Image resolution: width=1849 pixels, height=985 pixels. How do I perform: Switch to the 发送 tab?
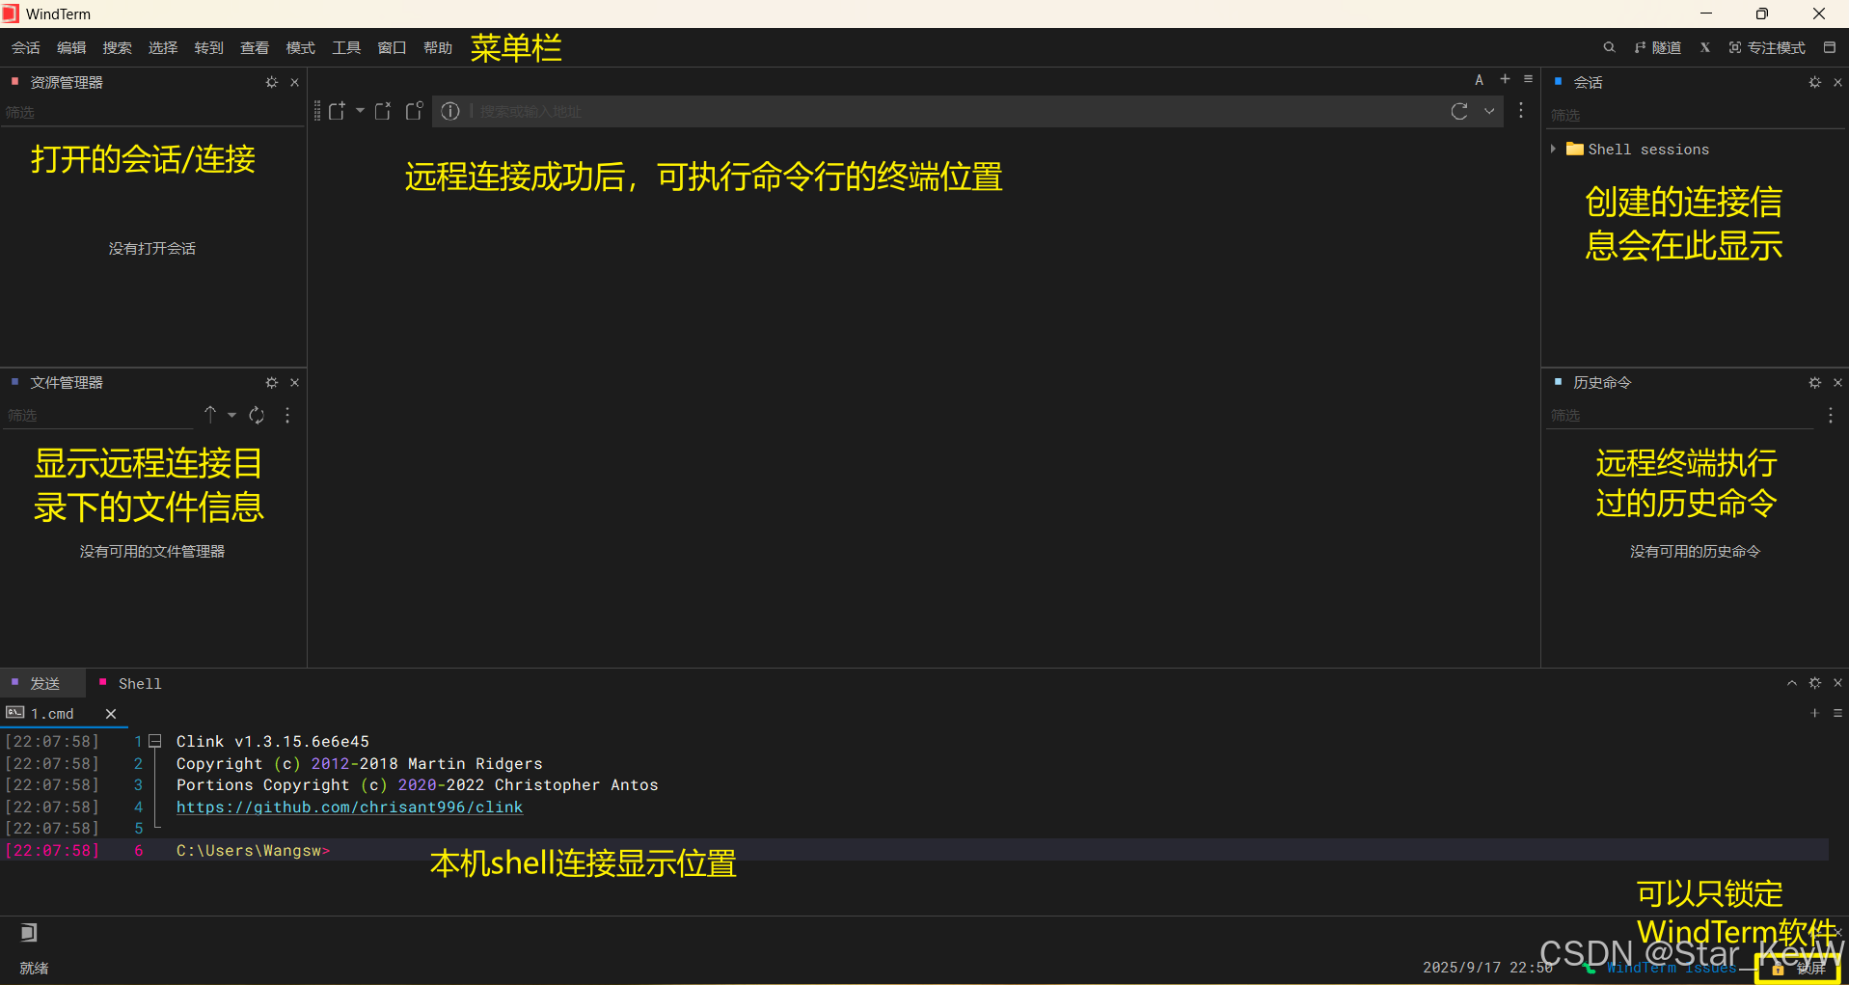42,683
